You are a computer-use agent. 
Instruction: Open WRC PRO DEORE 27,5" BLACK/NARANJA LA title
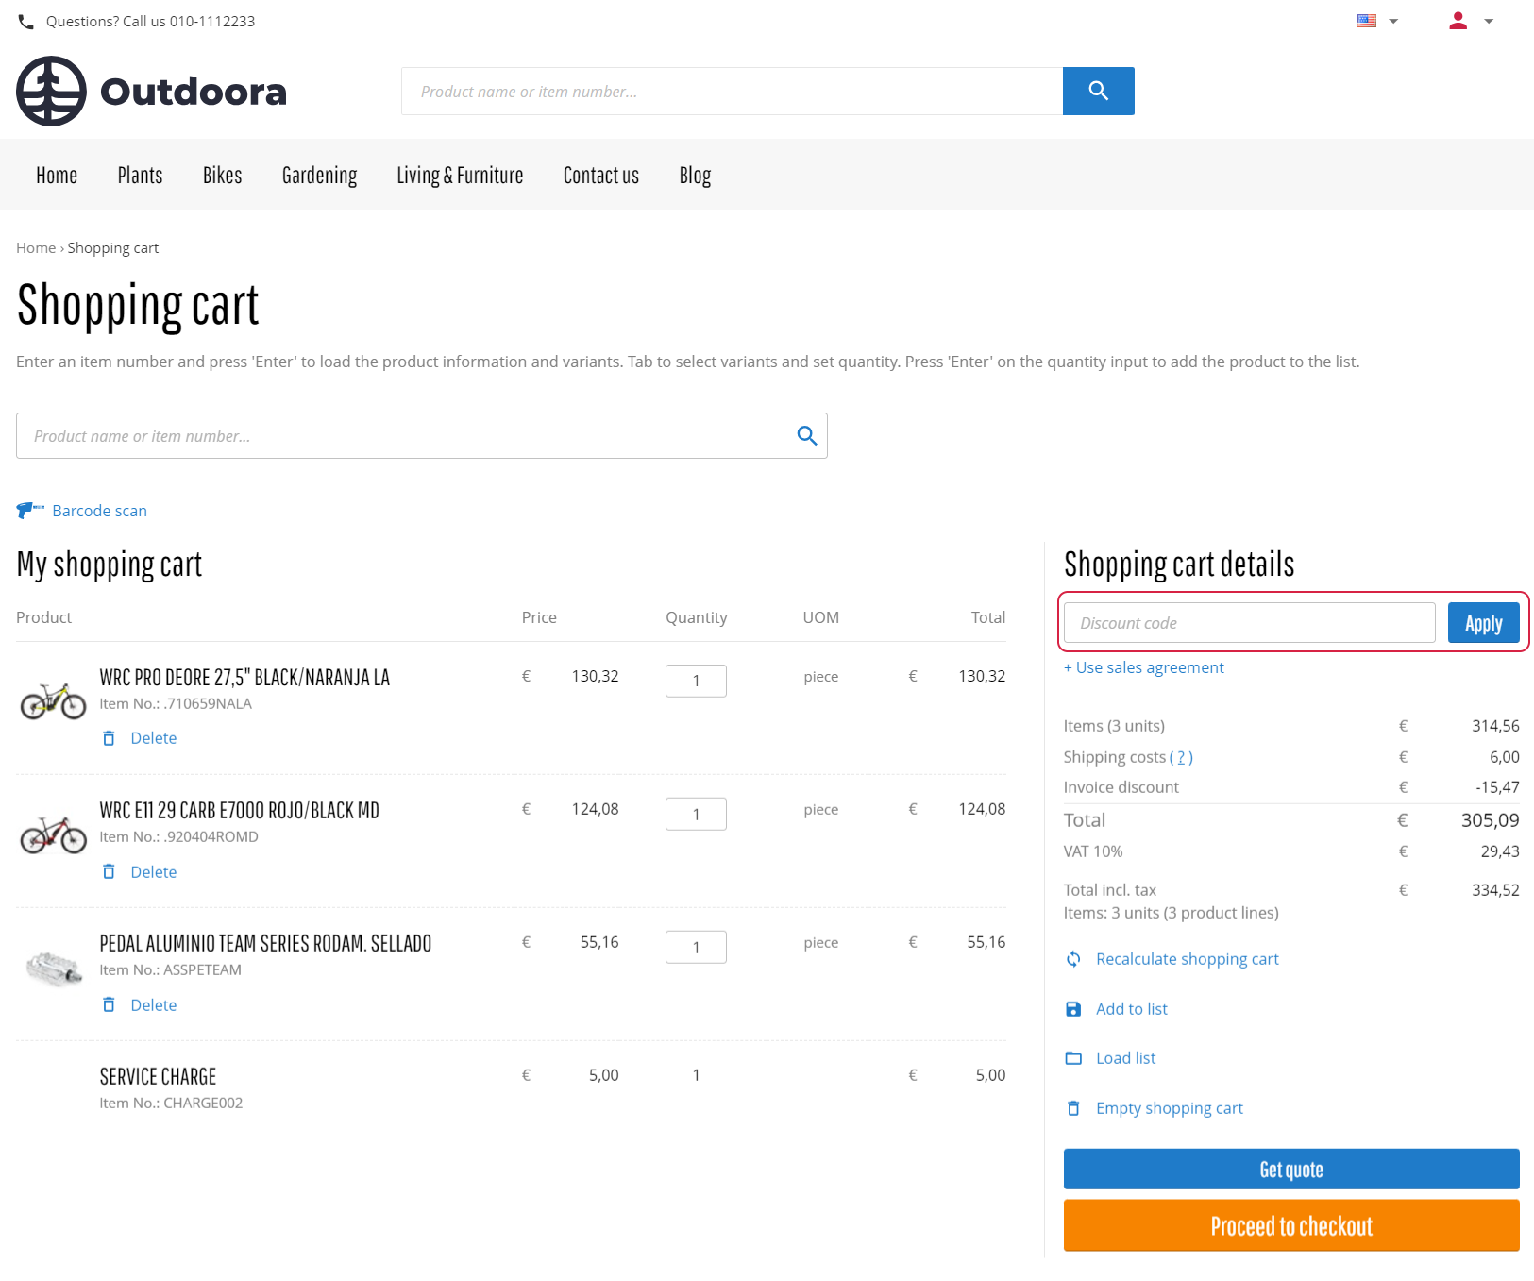244,677
